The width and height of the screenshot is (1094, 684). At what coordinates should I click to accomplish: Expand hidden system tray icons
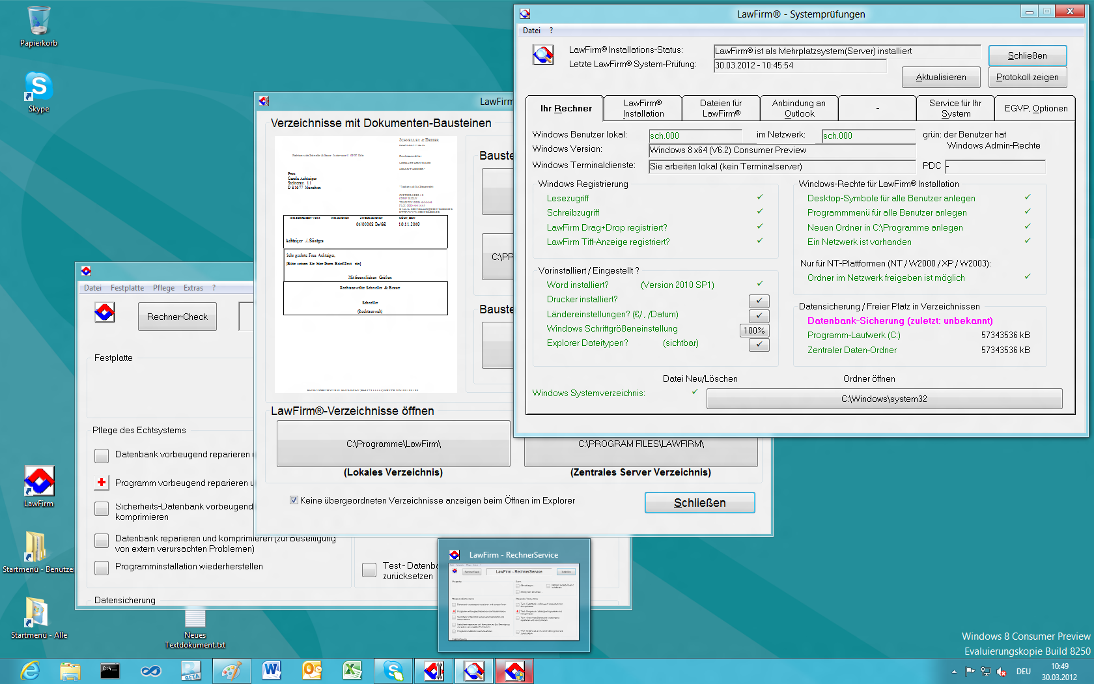click(954, 672)
